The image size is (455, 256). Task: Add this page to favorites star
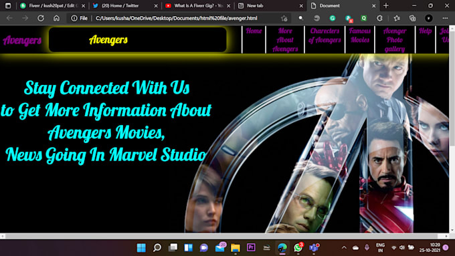(284, 18)
